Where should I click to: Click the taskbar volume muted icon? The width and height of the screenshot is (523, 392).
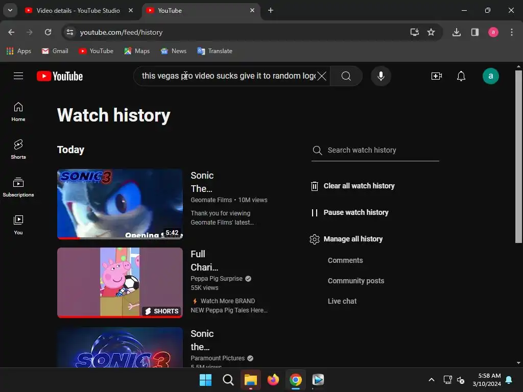(x=461, y=380)
